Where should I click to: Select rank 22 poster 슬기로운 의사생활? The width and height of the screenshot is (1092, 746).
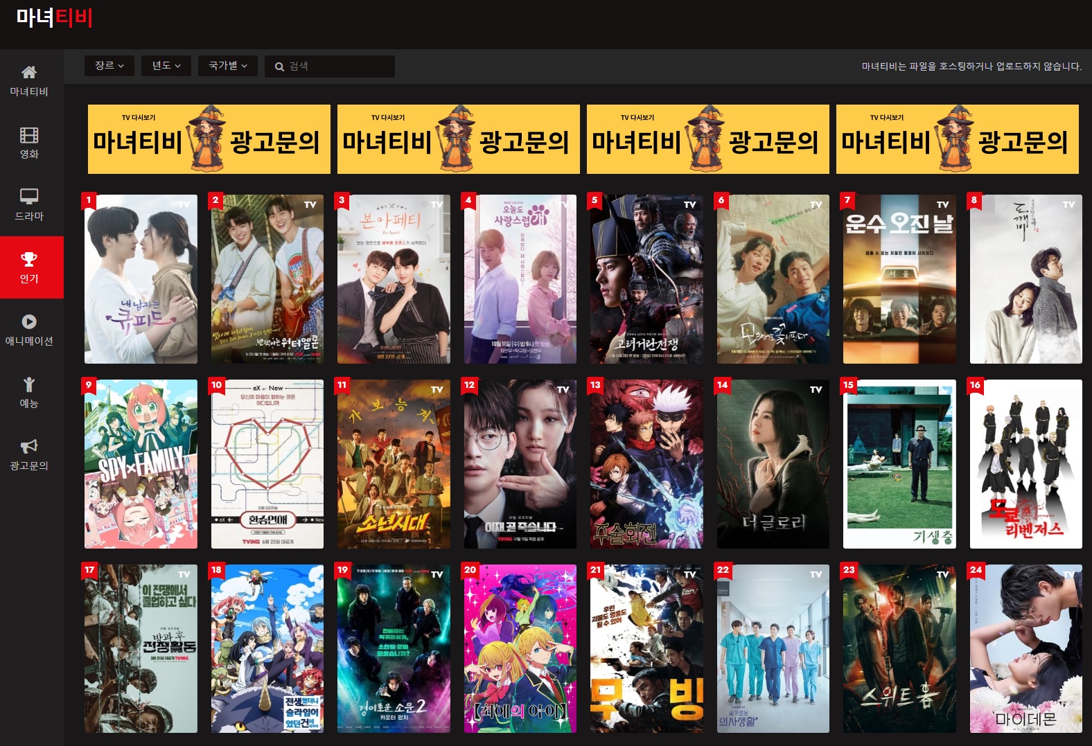tap(773, 649)
